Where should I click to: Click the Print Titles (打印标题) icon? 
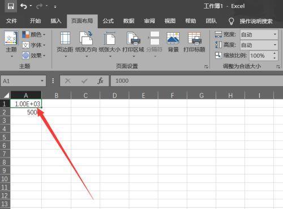194,38
